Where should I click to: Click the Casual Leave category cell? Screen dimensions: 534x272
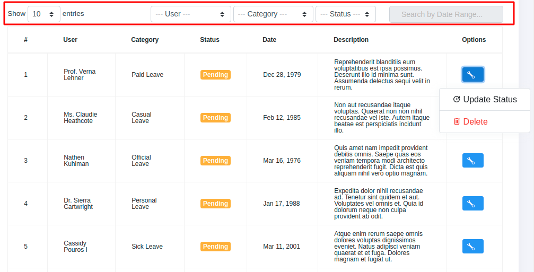(x=142, y=118)
